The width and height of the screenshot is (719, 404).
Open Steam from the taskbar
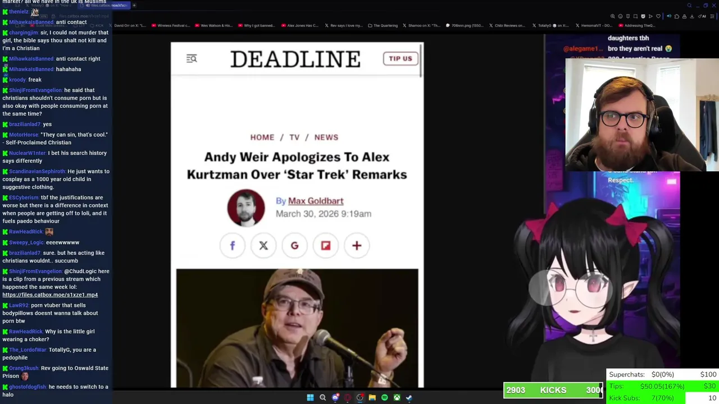point(409,397)
